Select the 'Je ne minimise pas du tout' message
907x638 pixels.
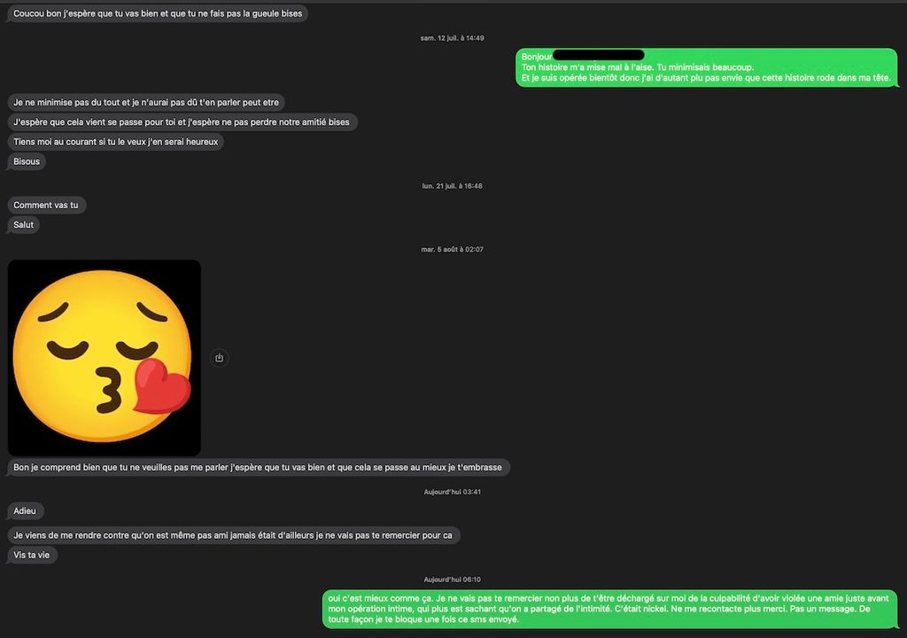click(146, 102)
